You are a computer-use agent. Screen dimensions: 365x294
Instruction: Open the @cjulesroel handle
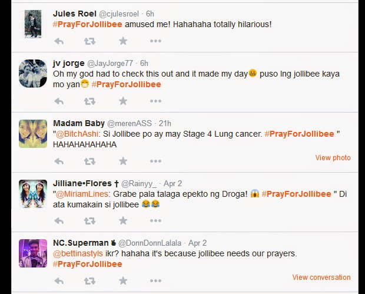click(119, 14)
